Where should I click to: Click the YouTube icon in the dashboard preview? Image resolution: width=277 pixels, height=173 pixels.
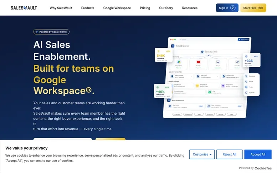point(198,62)
